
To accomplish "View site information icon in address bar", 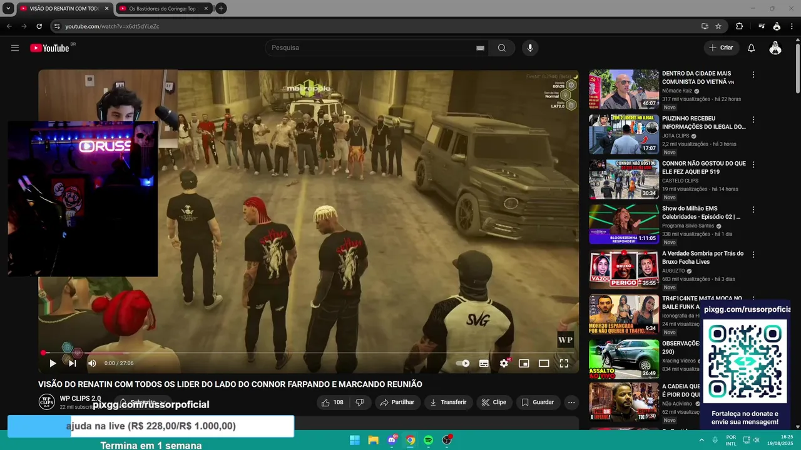I will click(57, 26).
